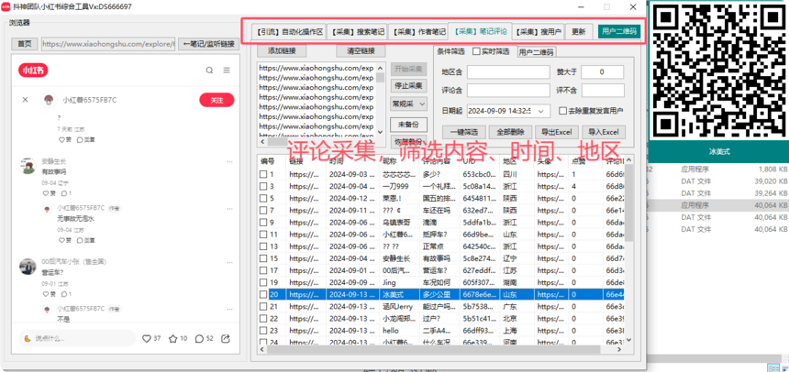The height and width of the screenshot is (372, 789).
Task: Click the browser URL address field
Action: coord(108,44)
